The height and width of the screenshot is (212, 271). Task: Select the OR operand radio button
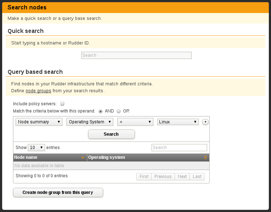[x=119, y=111]
